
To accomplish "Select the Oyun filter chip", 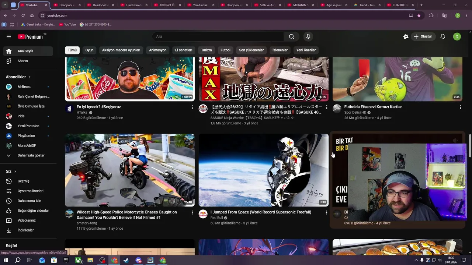I will tap(90, 50).
